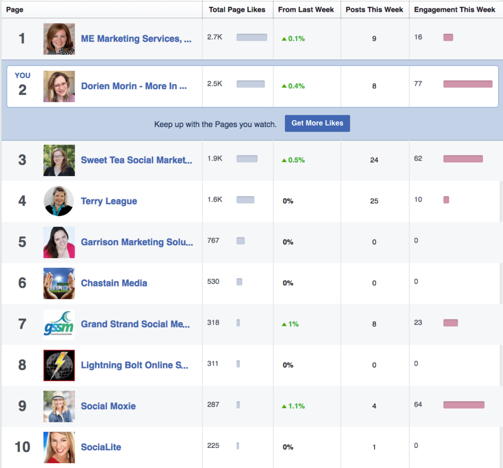The width and height of the screenshot is (503, 468).
Task: Go to Garrison Marketing Solu... page link
Action: 137,242
